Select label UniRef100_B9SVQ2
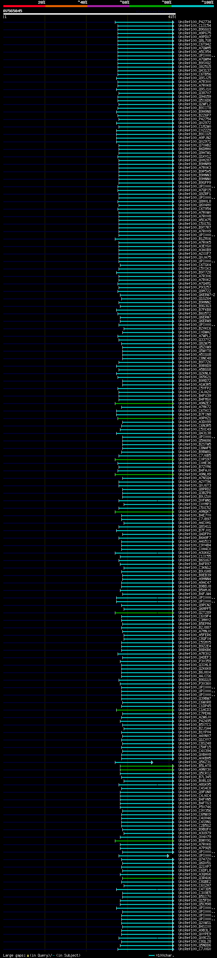The height and width of the screenshot is (958, 217). point(194,63)
